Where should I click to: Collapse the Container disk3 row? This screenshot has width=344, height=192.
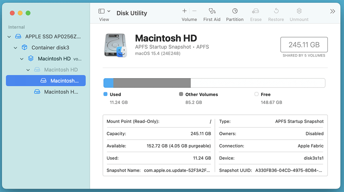15,47
